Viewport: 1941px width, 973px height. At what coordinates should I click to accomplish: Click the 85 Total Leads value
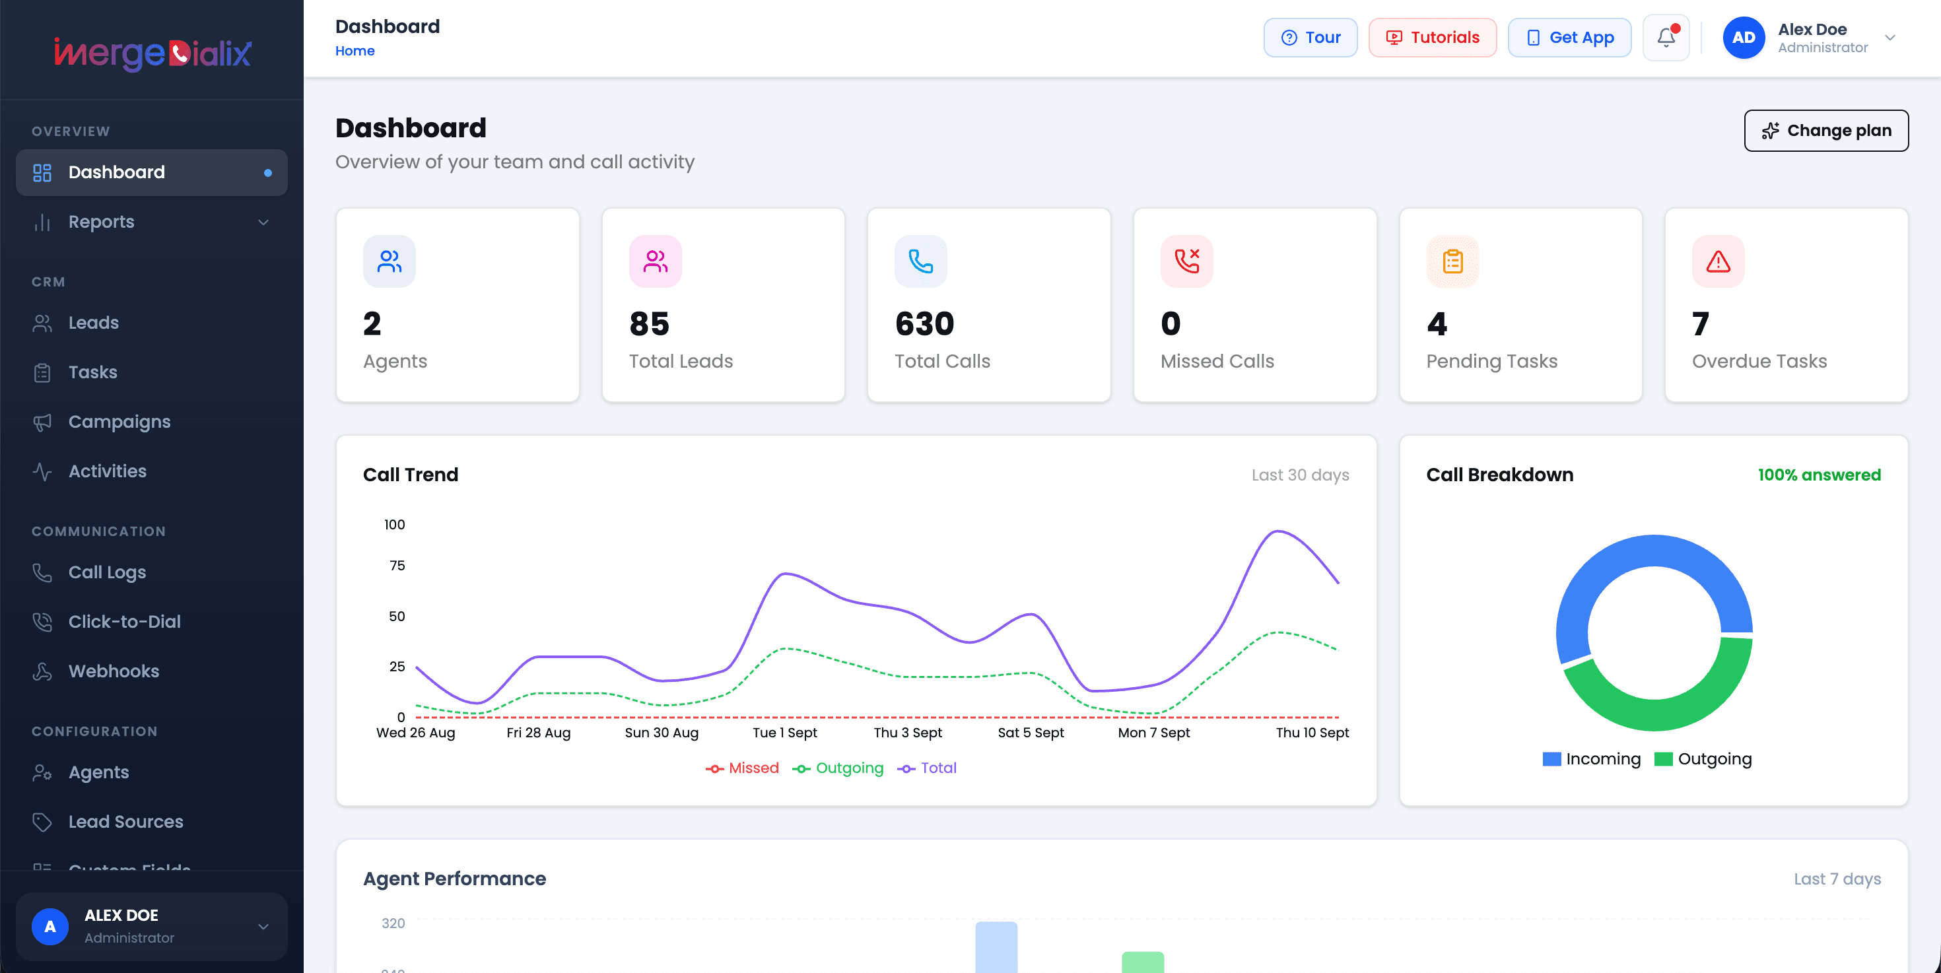(x=649, y=325)
